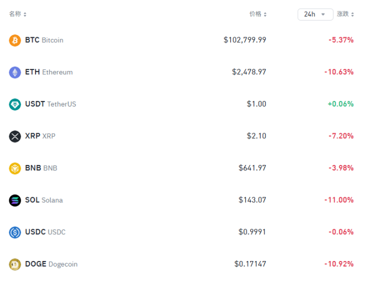Viewport: 385px width, 281px height.
Task: Open the 24h timeframe dropdown
Action: click(315, 14)
